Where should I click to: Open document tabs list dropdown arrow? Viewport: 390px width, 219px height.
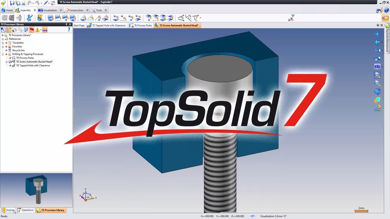coord(378,25)
